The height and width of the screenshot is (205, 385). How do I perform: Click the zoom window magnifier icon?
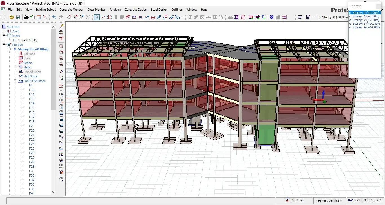[x=61, y=46]
